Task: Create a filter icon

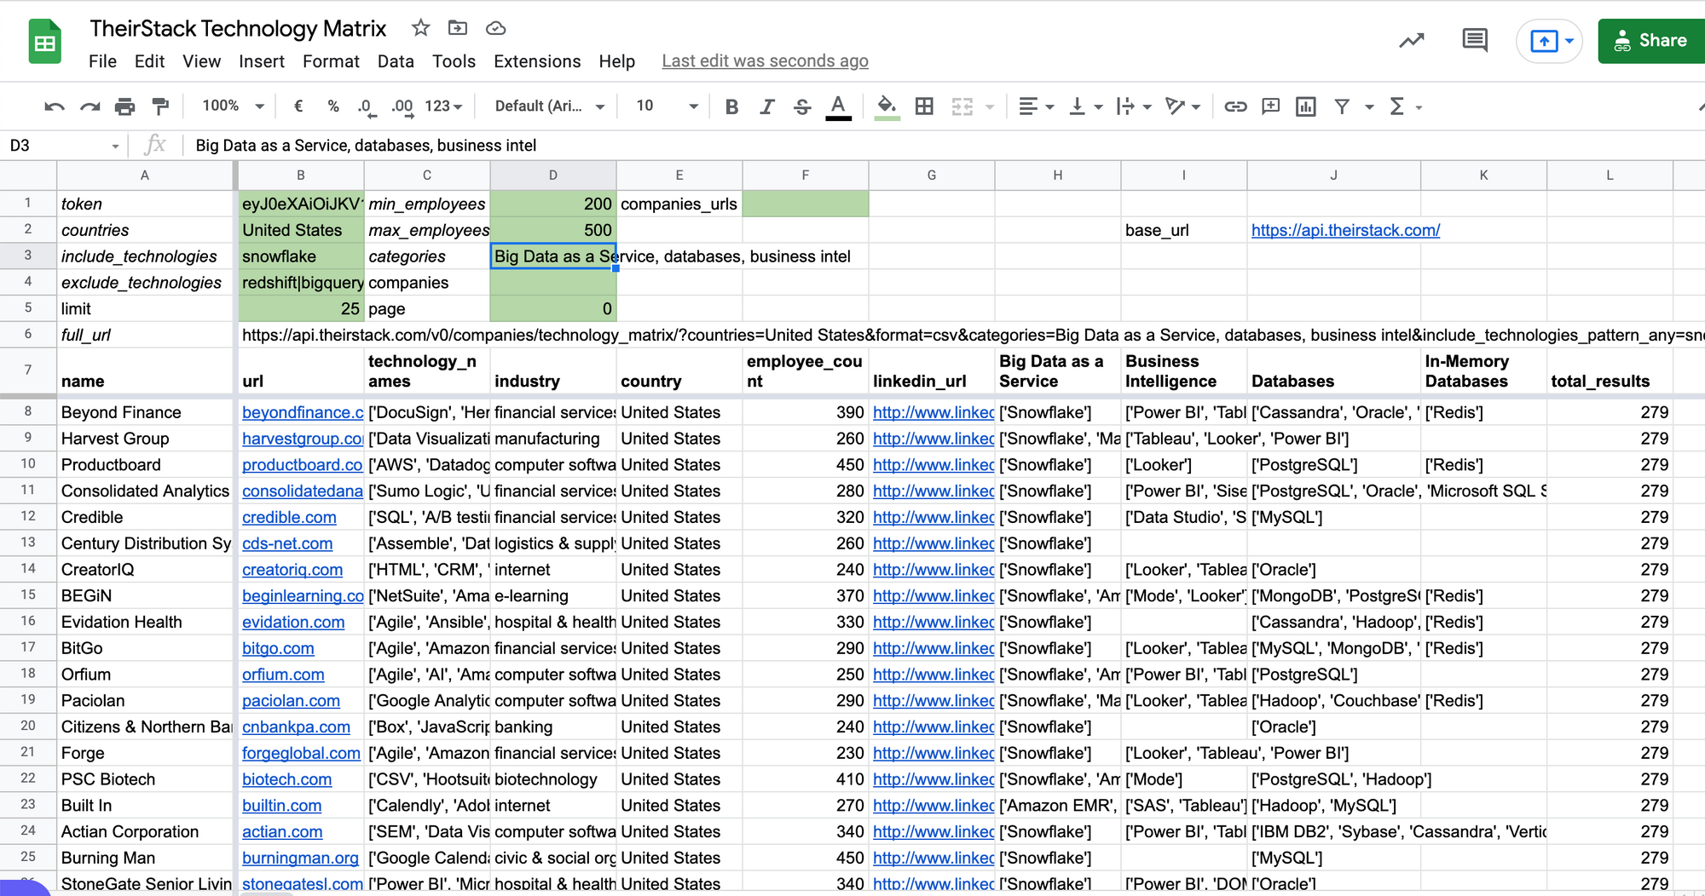Action: (x=1342, y=106)
